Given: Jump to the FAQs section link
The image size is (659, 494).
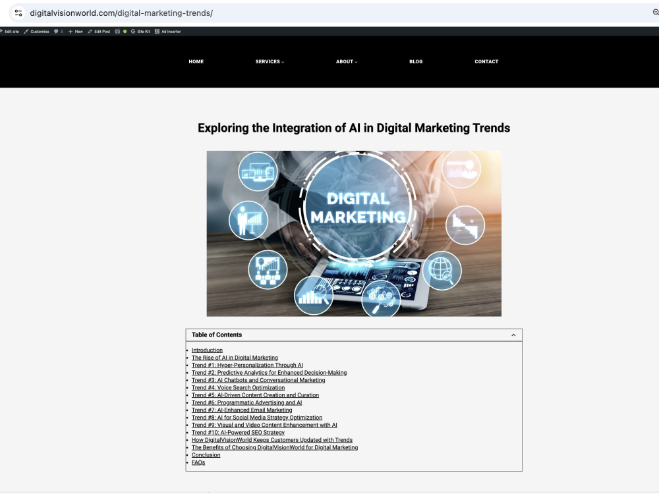Looking at the screenshot, I should (198, 462).
